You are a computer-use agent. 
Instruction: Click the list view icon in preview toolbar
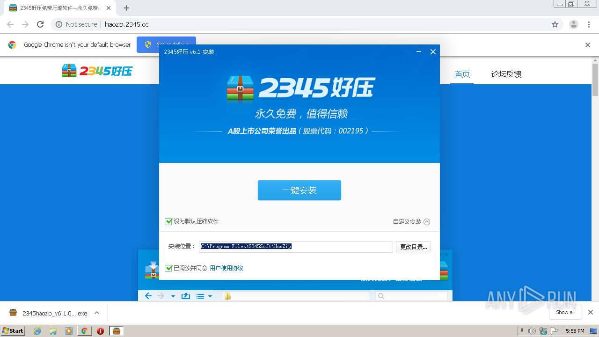[200, 296]
